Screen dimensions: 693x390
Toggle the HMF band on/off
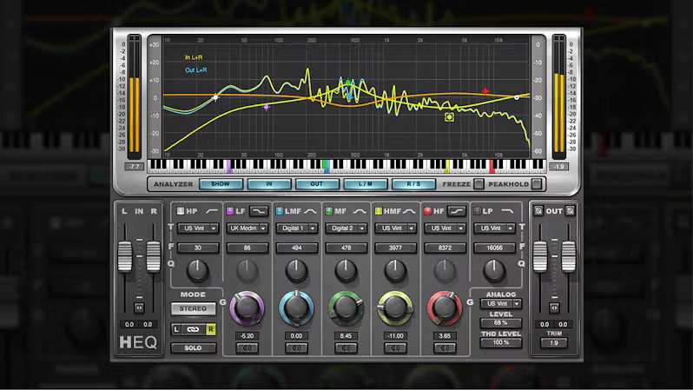[379, 211]
